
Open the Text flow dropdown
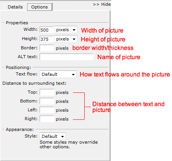[58, 74]
